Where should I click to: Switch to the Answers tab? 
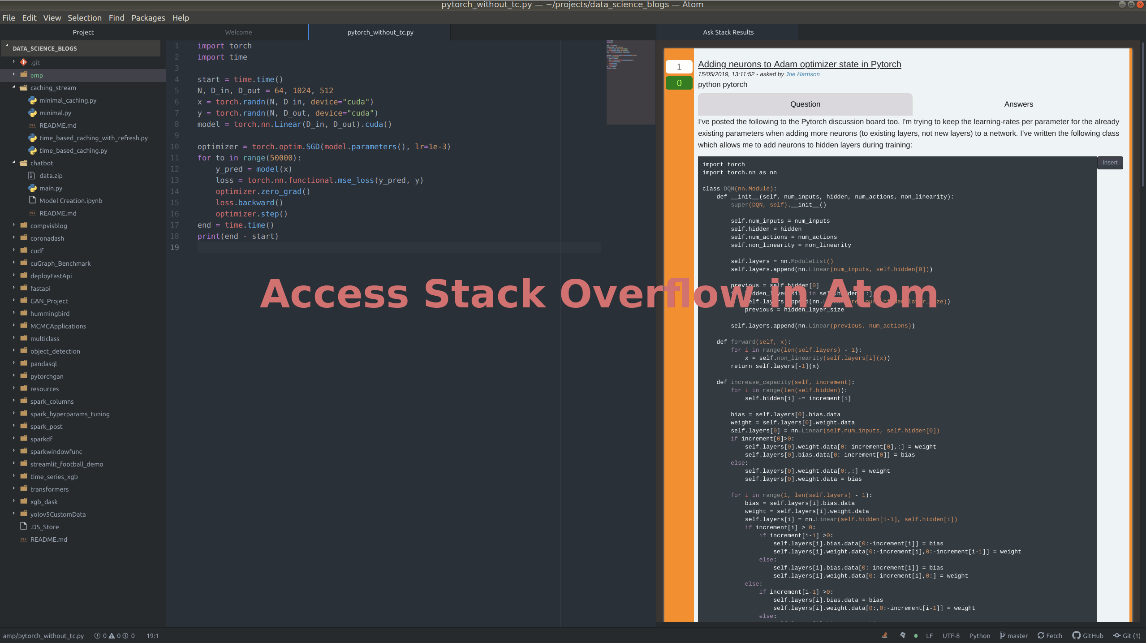pyautogui.click(x=1018, y=104)
